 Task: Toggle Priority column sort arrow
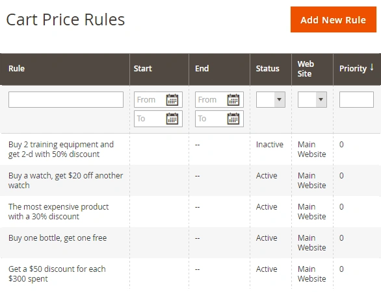[x=372, y=67]
